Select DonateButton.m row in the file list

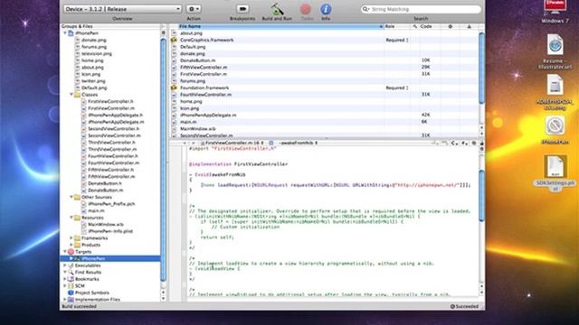325,60
